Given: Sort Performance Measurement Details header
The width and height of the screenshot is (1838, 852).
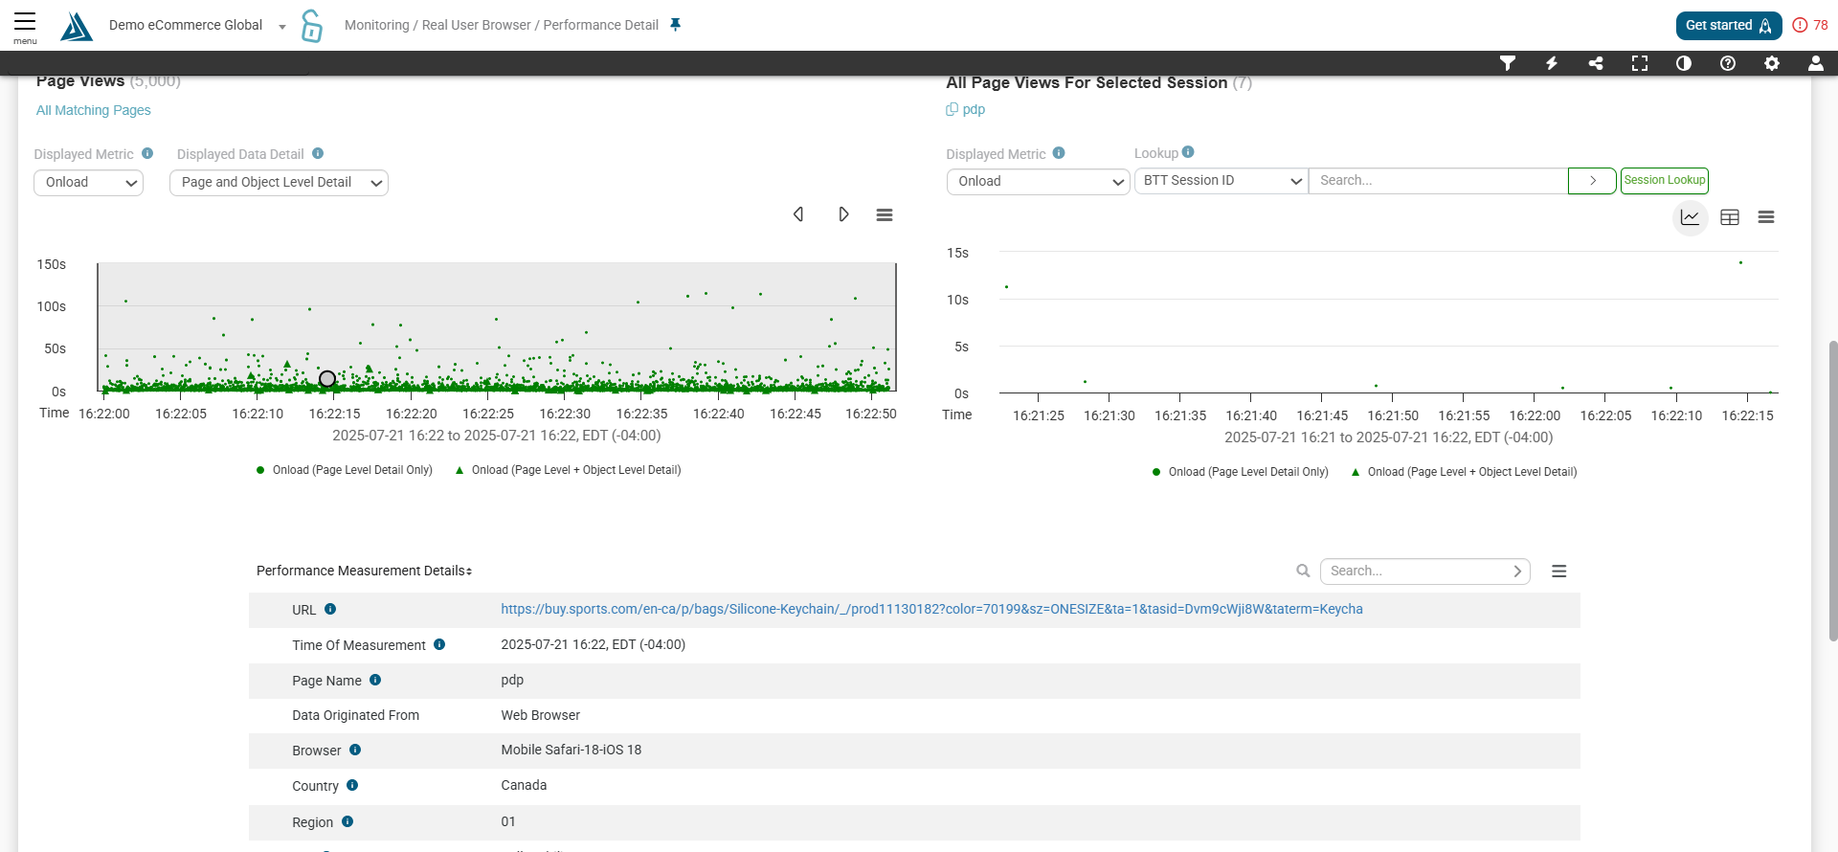Looking at the screenshot, I should point(364,571).
